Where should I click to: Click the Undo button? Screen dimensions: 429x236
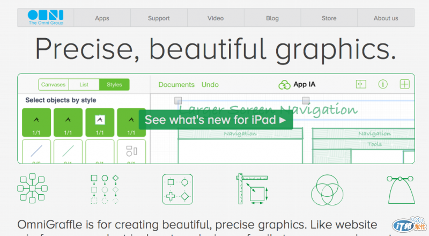pos(210,85)
